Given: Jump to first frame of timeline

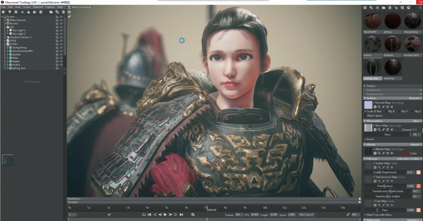Looking at the screenshot, I should click(149, 215).
